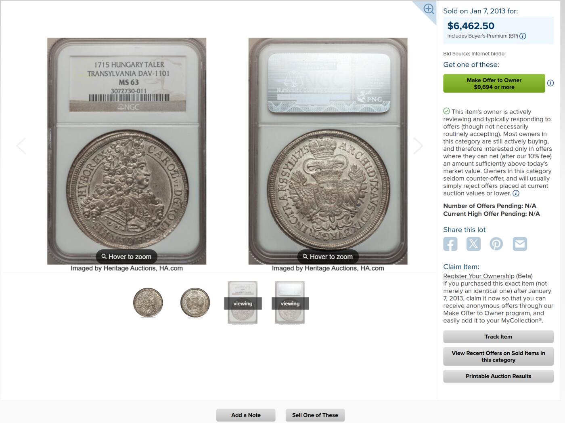Go to previous image with left arrow
Viewport: 565px width, 423px height.
(21, 145)
